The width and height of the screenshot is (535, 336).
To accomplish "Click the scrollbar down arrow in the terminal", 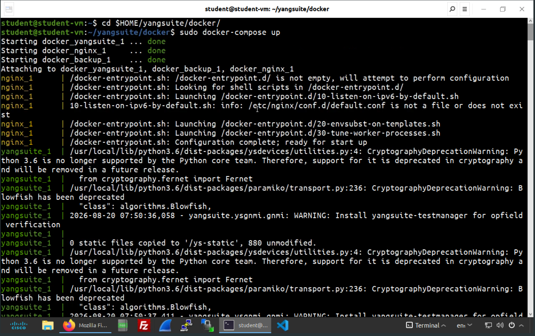I will point(531,314).
